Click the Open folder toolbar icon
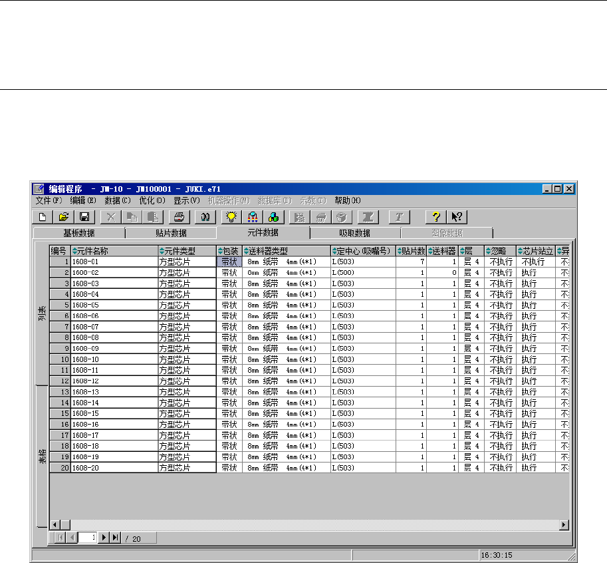607x563 pixels. pos(63,217)
